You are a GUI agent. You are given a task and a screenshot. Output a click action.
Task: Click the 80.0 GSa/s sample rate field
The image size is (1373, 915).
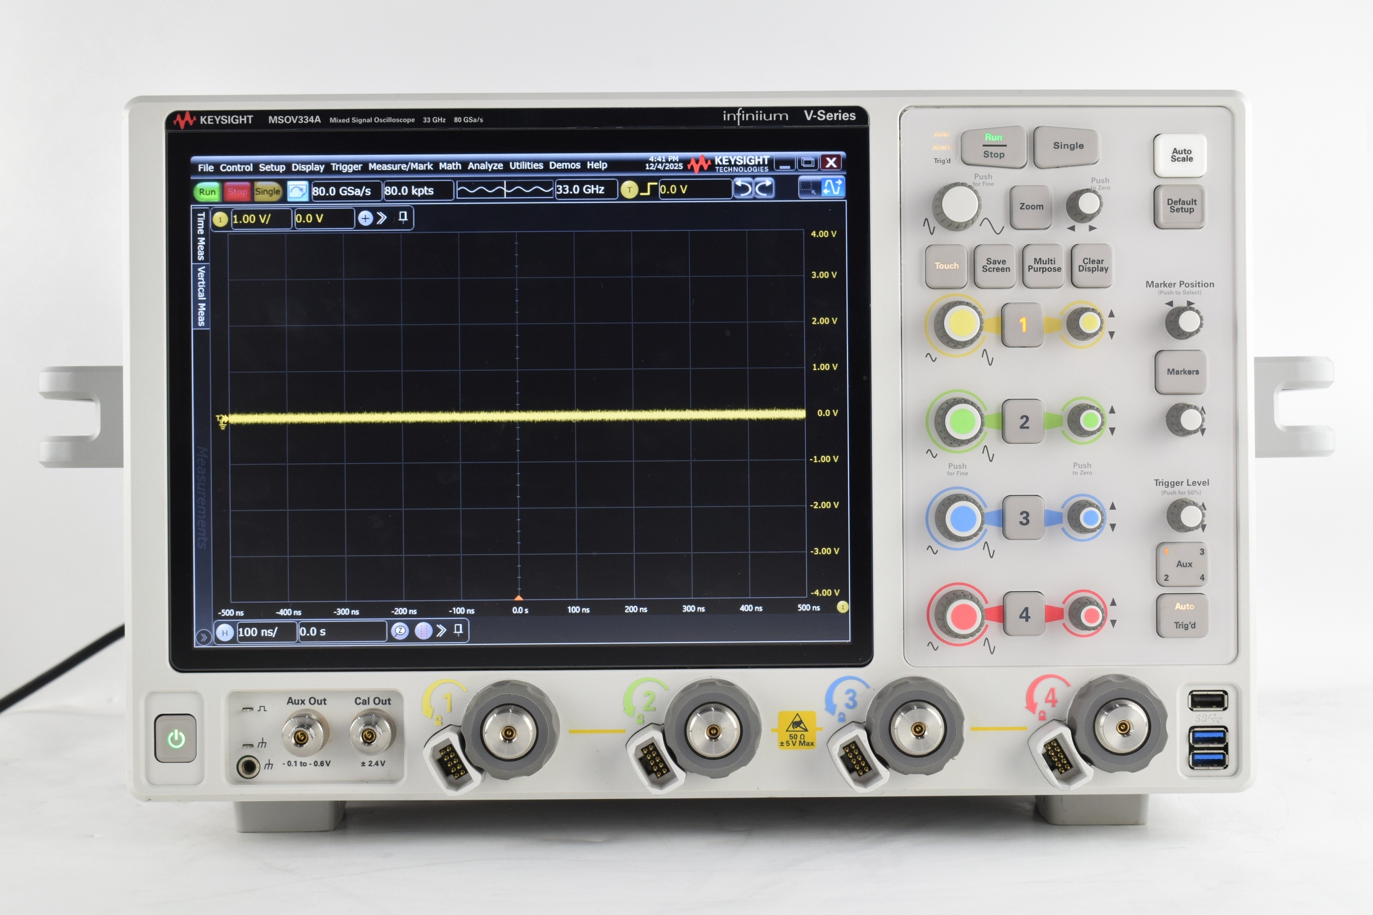(x=345, y=191)
